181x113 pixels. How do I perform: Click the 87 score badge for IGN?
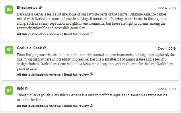pos(9,90)
